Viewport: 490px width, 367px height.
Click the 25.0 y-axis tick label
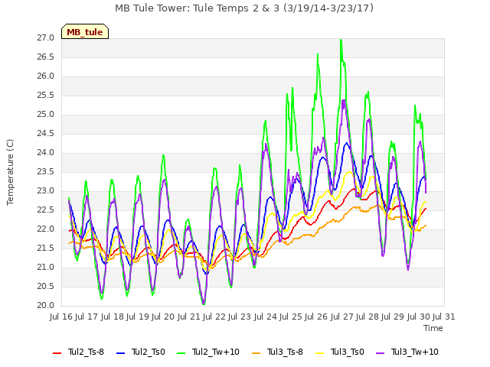(x=46, y=115)
